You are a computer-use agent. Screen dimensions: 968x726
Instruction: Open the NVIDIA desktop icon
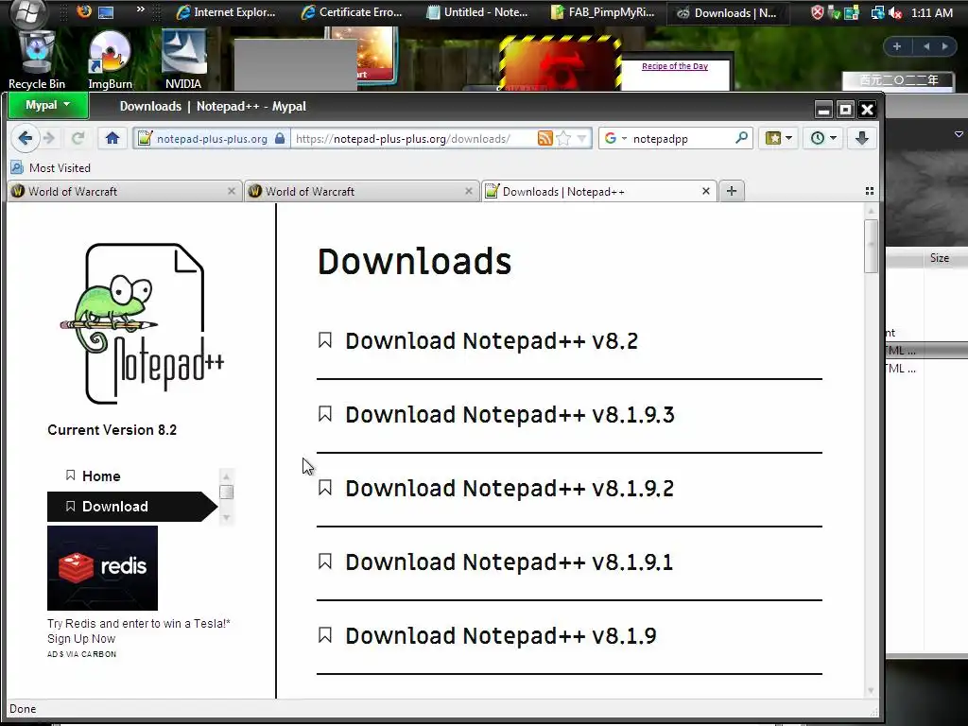pyautogui.click(x=183, y=61)
